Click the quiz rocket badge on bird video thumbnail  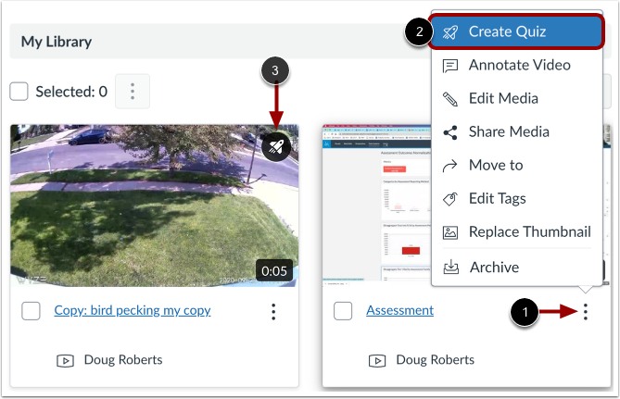click(x=276, y=147)
